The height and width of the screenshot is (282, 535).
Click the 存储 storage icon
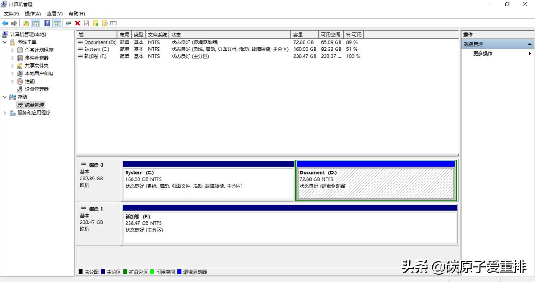coord(13,97)
